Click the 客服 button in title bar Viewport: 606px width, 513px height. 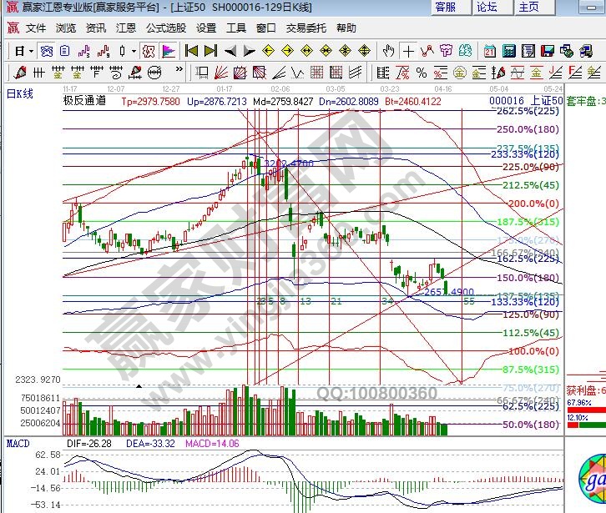point(446,8)
